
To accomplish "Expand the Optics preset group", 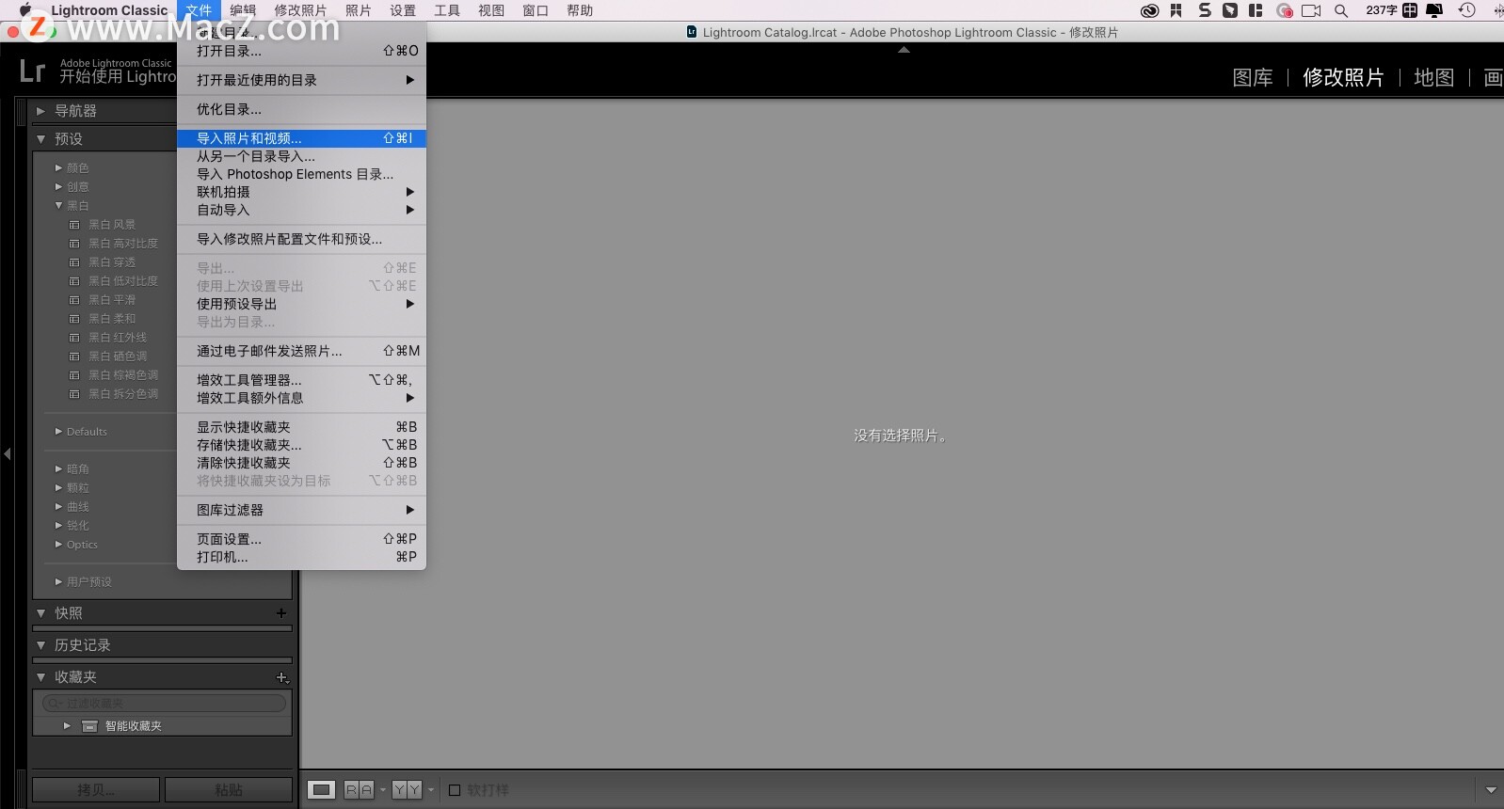I will coord(58,545).
